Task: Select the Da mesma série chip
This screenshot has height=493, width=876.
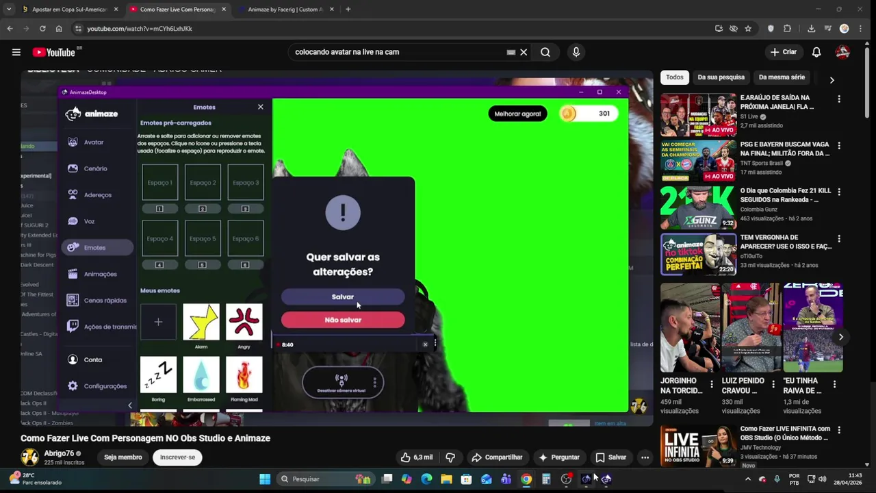Action: point(782,77)
